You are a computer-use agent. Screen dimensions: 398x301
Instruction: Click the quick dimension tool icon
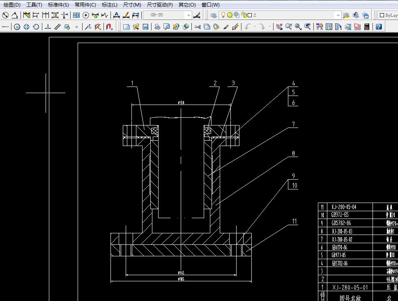[26, 15]
